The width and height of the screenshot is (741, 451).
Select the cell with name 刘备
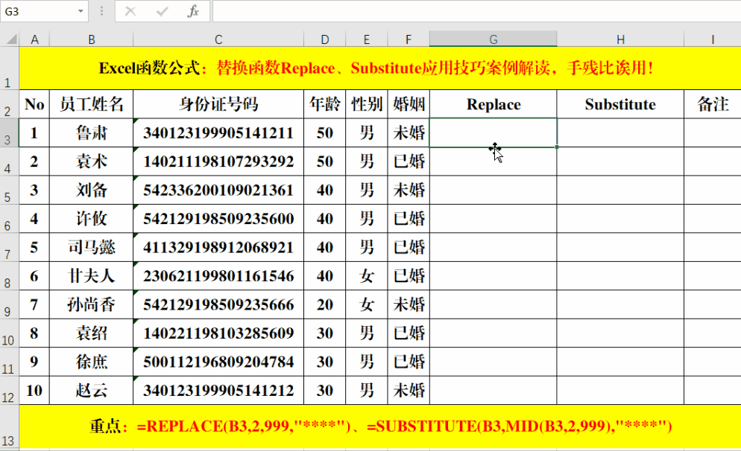91,190
